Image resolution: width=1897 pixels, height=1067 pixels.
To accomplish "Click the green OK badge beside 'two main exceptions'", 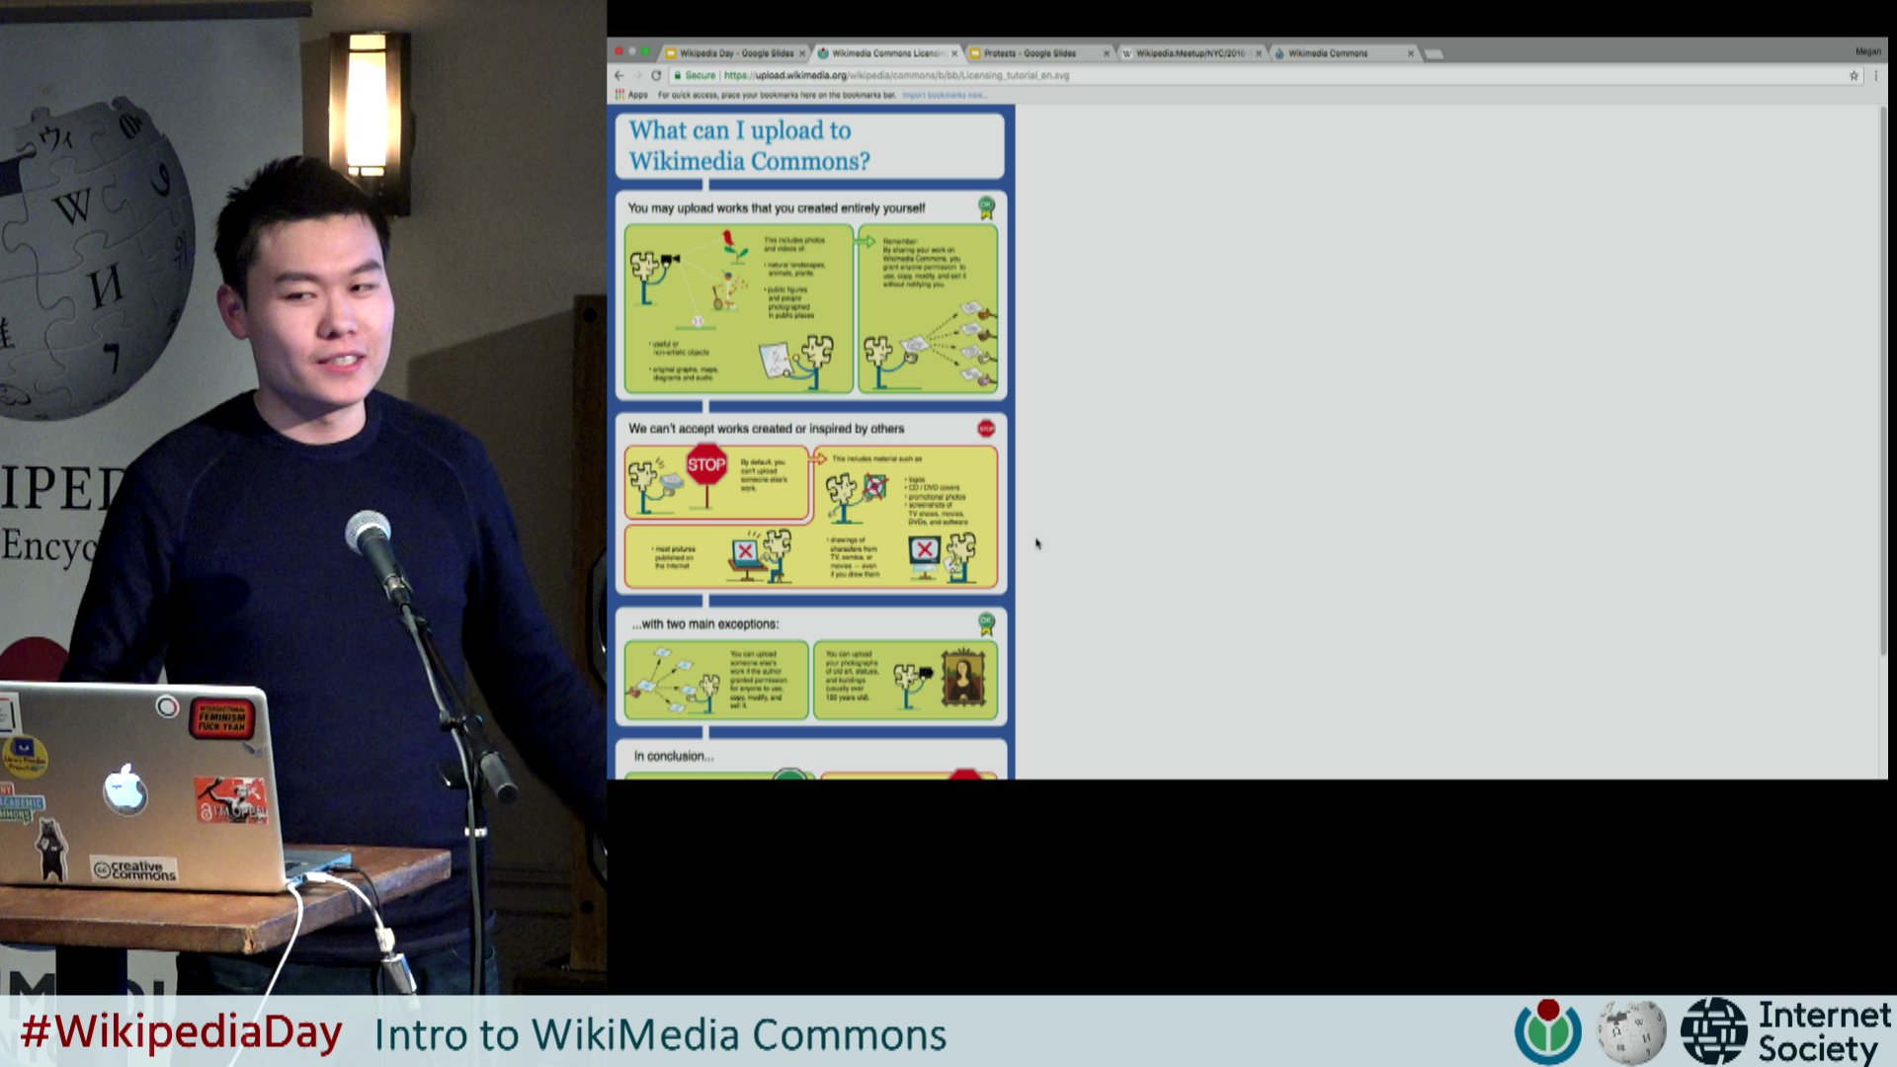I will (x=986, y=623).
